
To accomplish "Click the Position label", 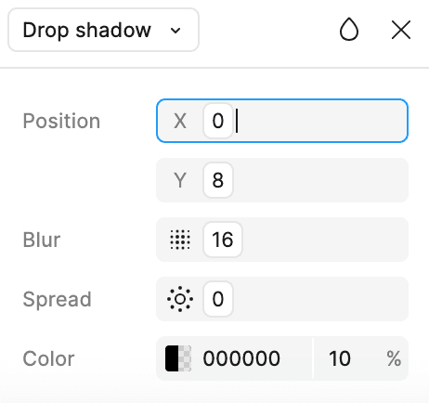I will pyautogui.click(x=61, y=121).
